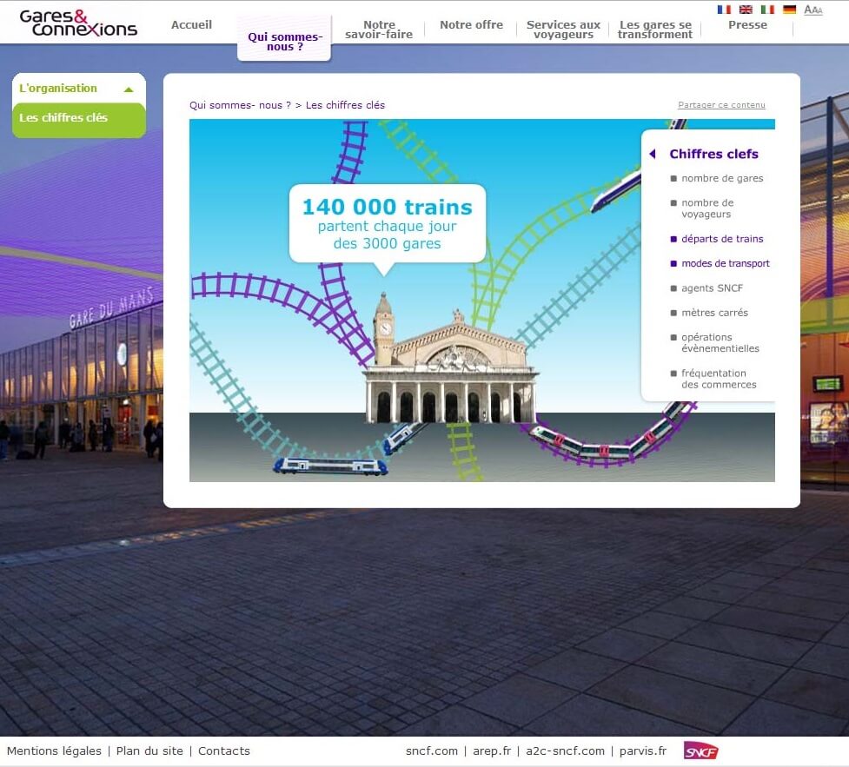This screenshot has height=767, width=849.
Task: Change text size with AAA icon
Action: pyautogui.click(x=813, y=10)
